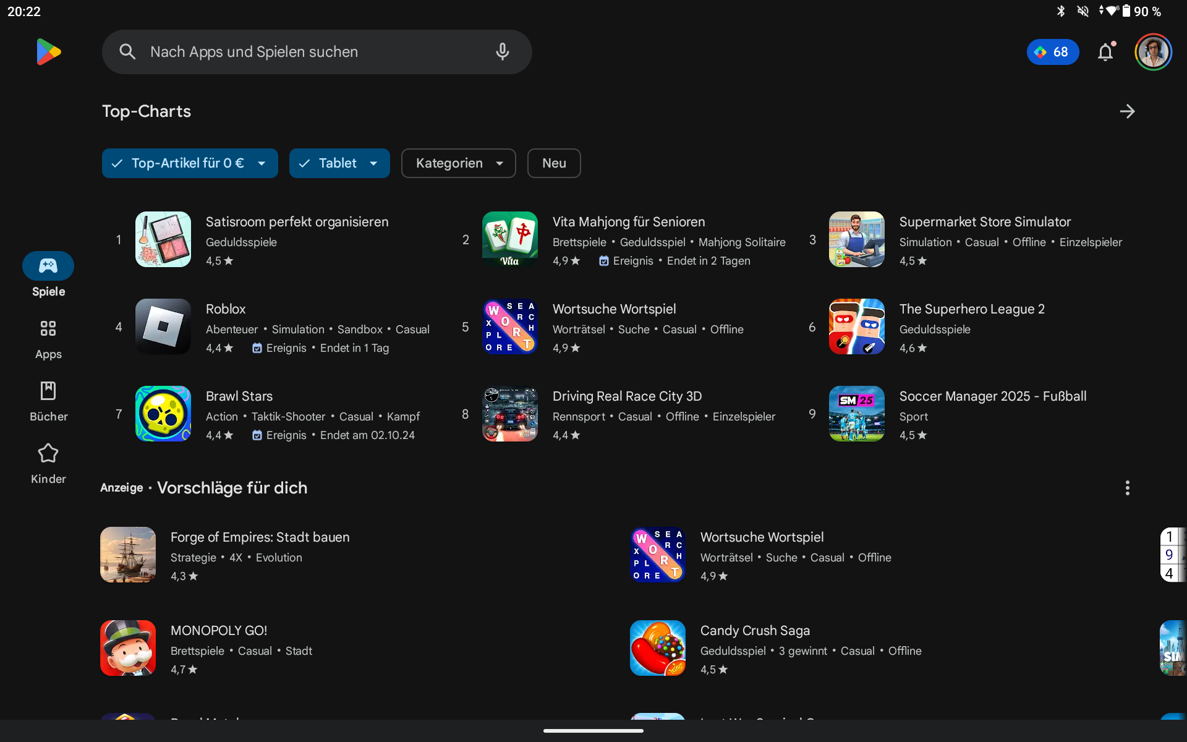Open the Brawl Stars app icon
The image size is (1187, 742).
pos(163,414)
